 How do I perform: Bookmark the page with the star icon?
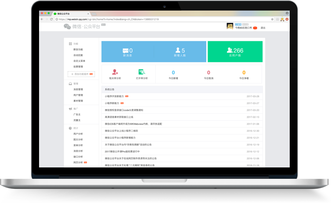coord(272,19)
